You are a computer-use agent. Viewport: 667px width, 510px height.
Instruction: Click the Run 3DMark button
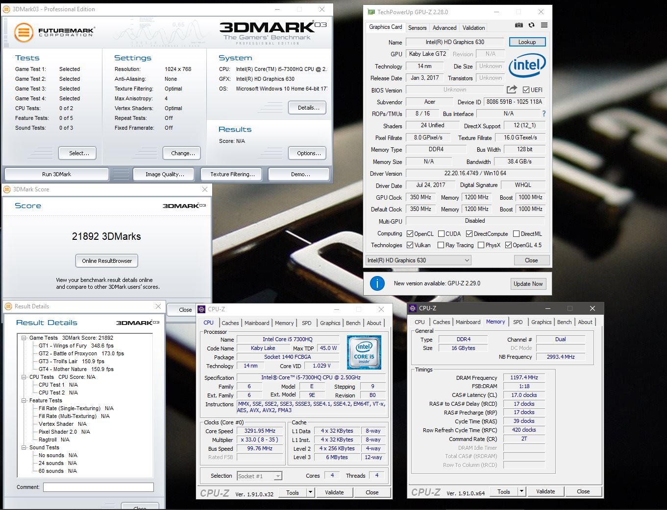pyautogui.click(x=56, y=174)
